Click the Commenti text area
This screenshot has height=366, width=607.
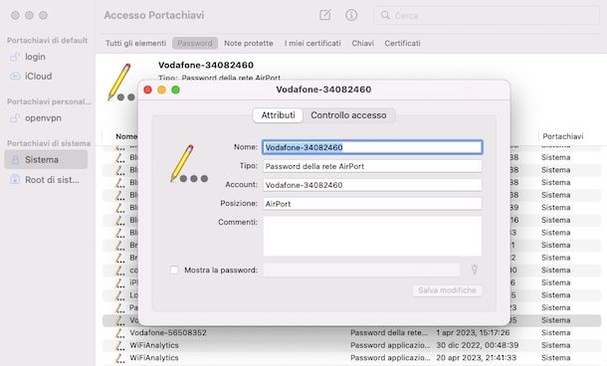tap(372, 236)
